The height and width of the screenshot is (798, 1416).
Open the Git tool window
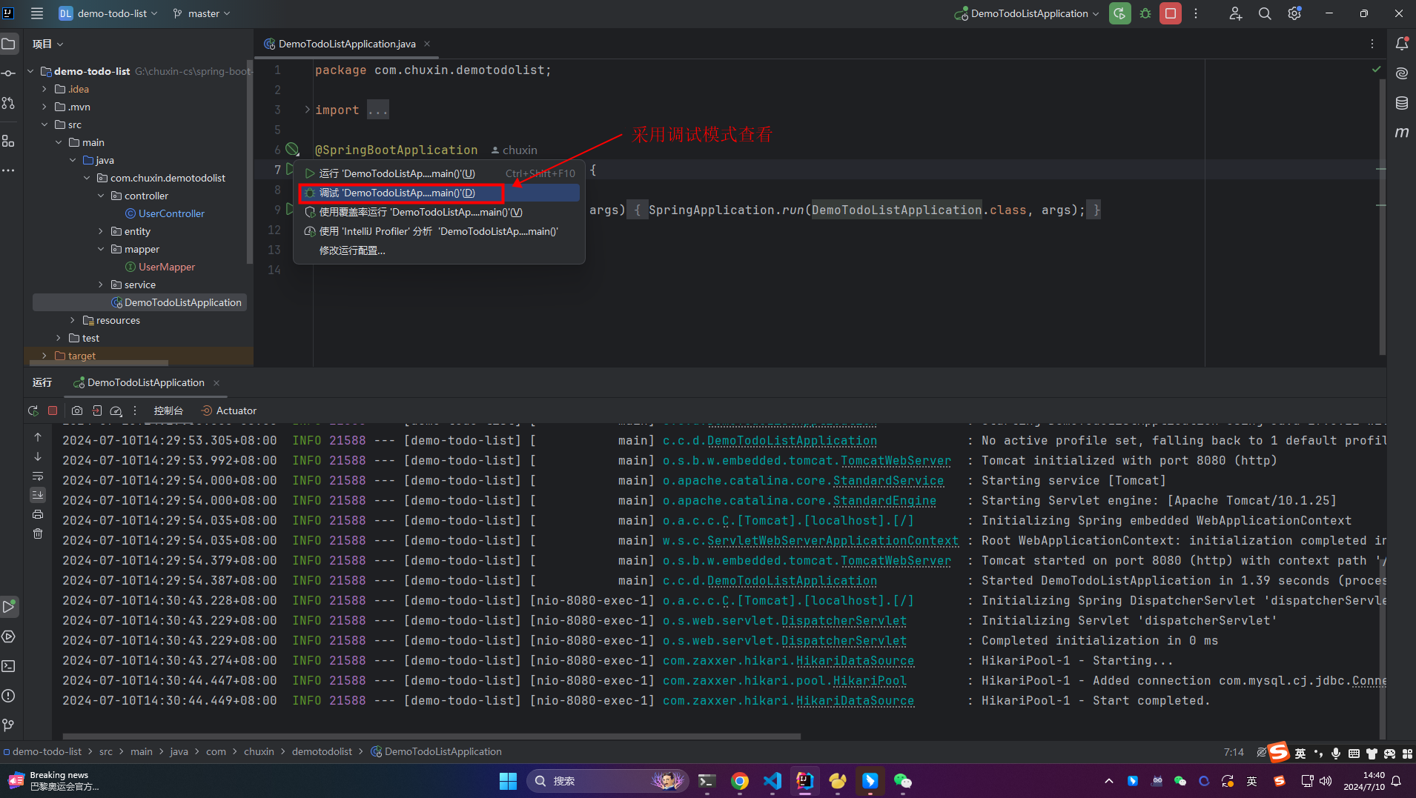9,725
